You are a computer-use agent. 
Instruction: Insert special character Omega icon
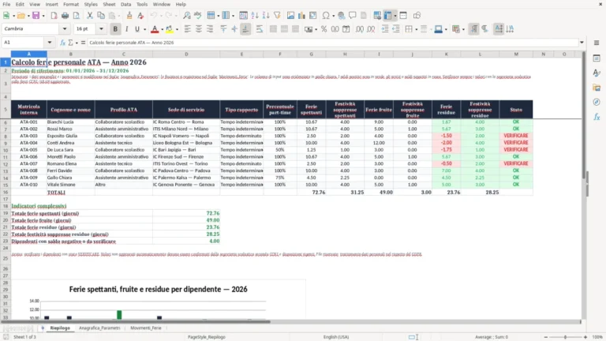tap(326, 16)
